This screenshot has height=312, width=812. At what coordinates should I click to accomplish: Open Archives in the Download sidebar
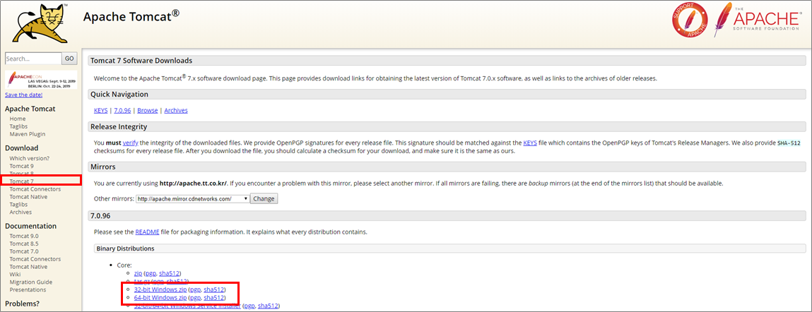pos(20,212)
